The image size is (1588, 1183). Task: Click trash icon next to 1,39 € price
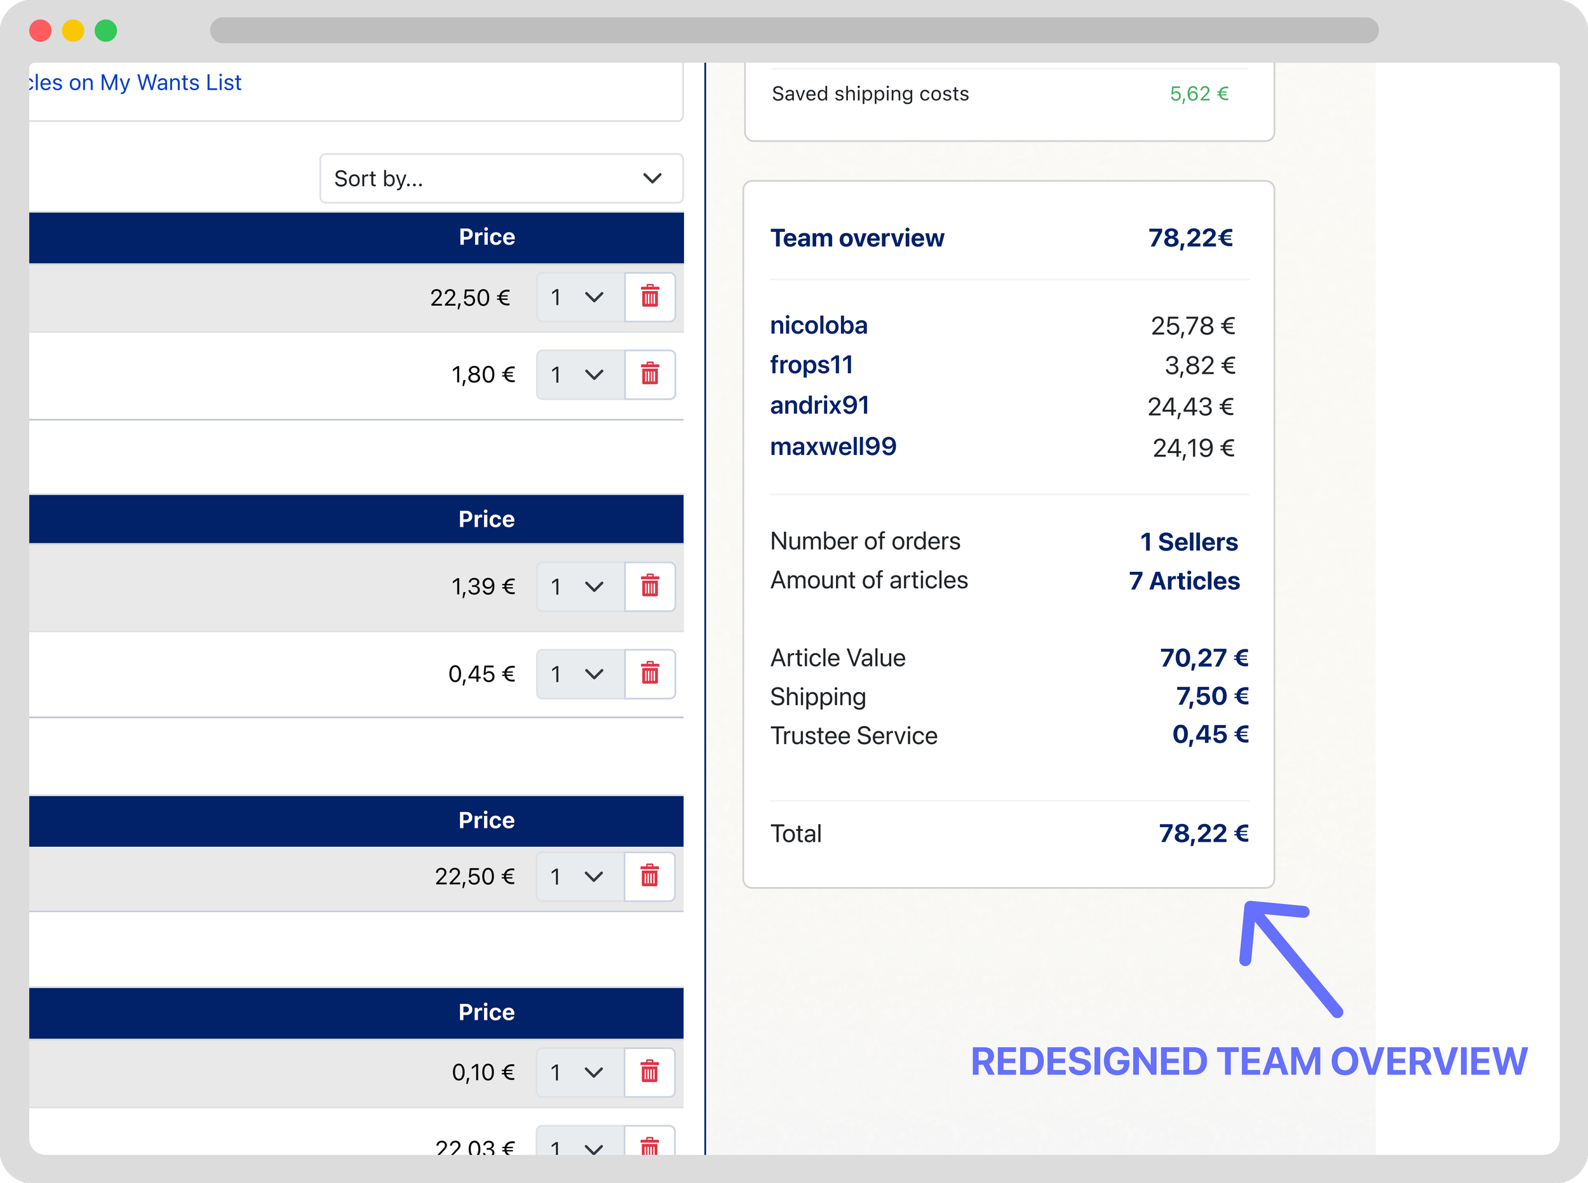tap(649, 586)
